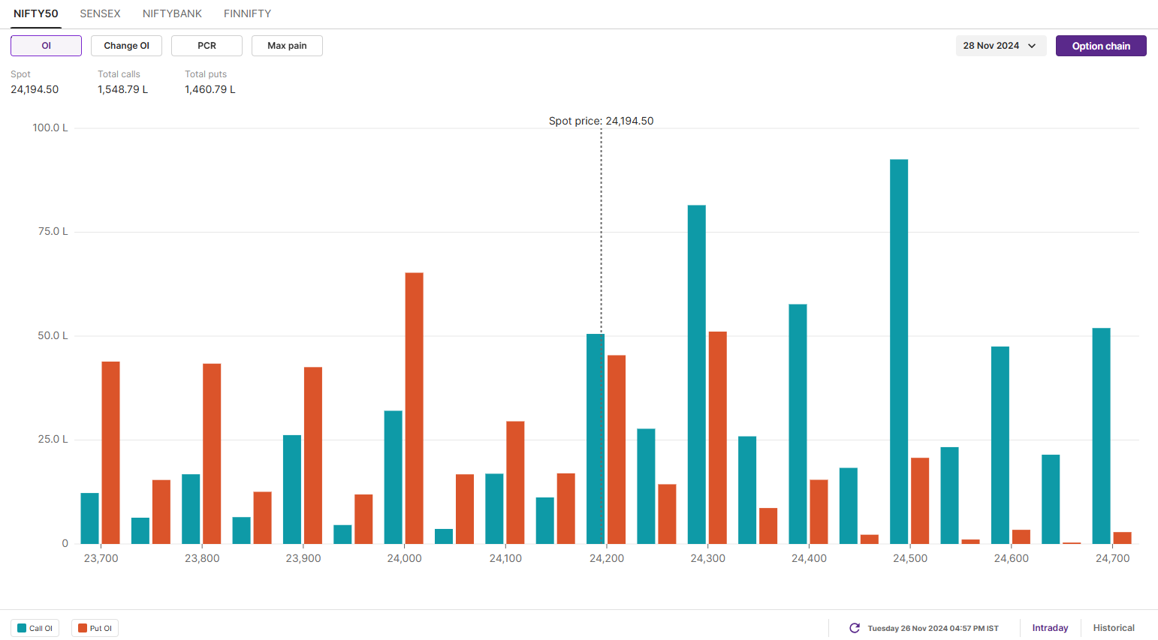Click the 25.0 L y-axis label
Viewport: 1158px width, 640px height.
[x=53, y=439]
